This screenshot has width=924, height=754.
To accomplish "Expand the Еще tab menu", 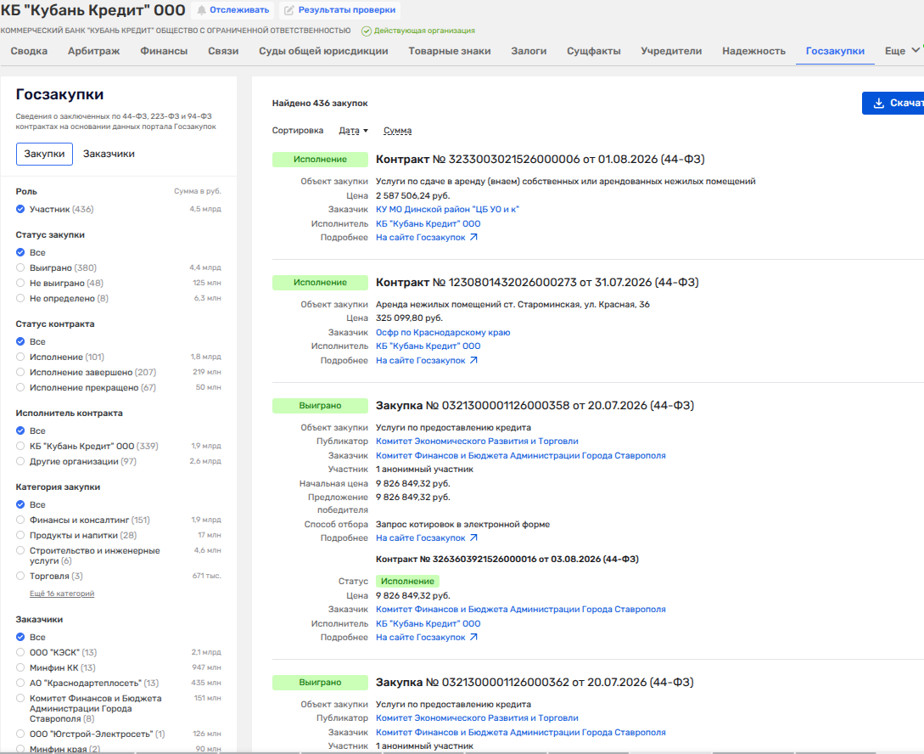I will 902,51.
